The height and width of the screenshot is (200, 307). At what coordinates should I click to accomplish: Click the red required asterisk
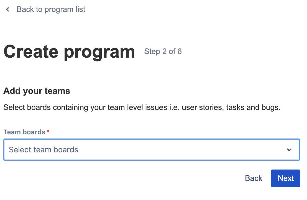click(48, 132)
